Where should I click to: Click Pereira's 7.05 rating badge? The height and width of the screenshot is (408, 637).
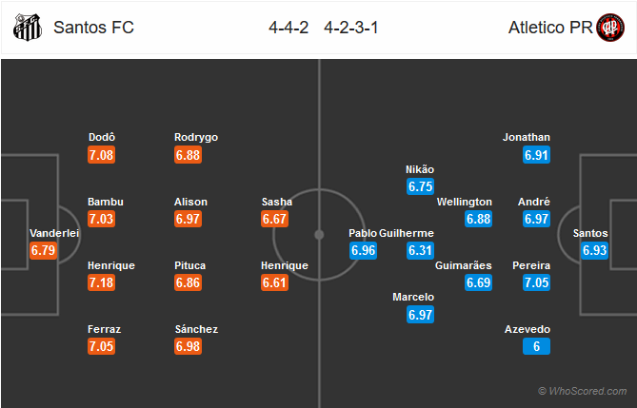[536, 282]
